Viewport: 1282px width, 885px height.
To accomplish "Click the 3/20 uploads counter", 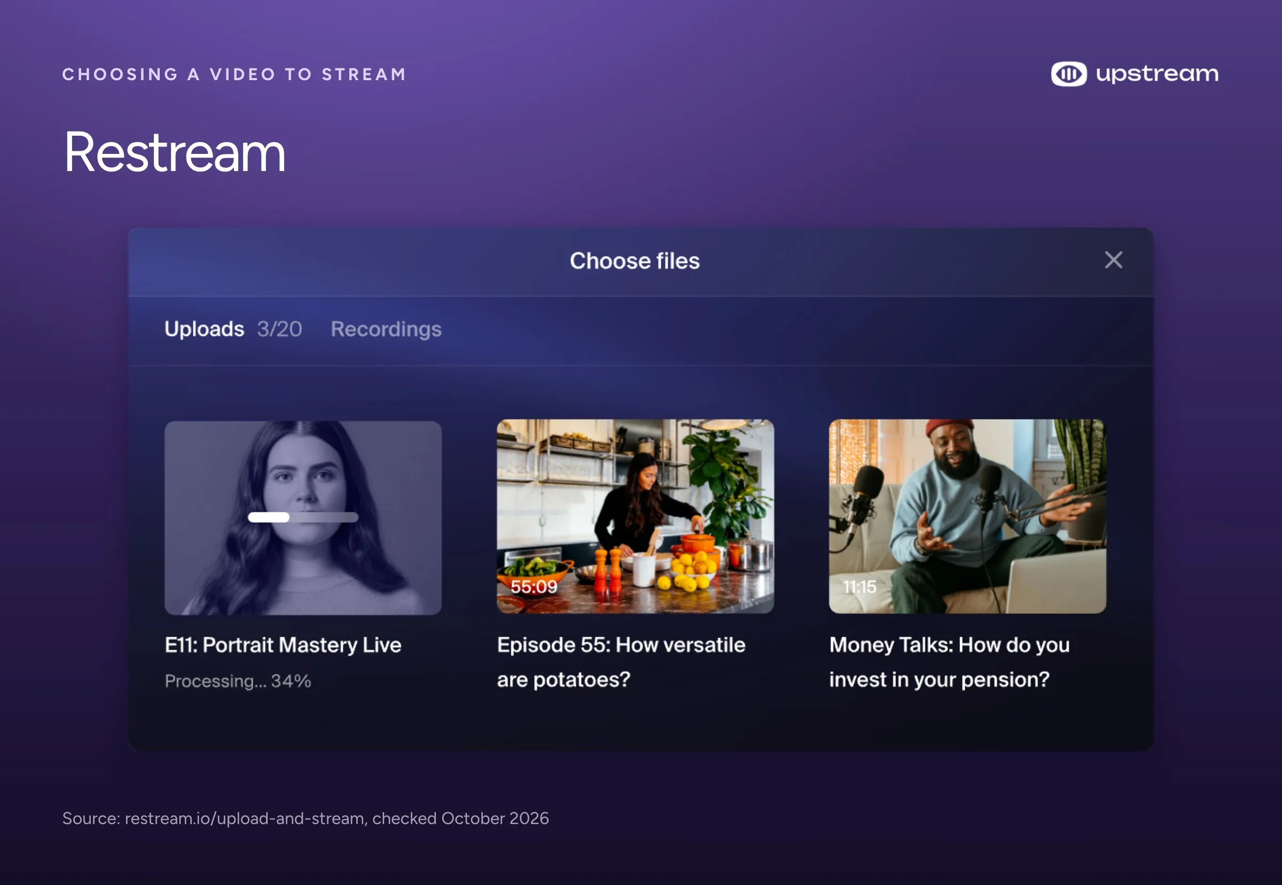I will [279, 329].
